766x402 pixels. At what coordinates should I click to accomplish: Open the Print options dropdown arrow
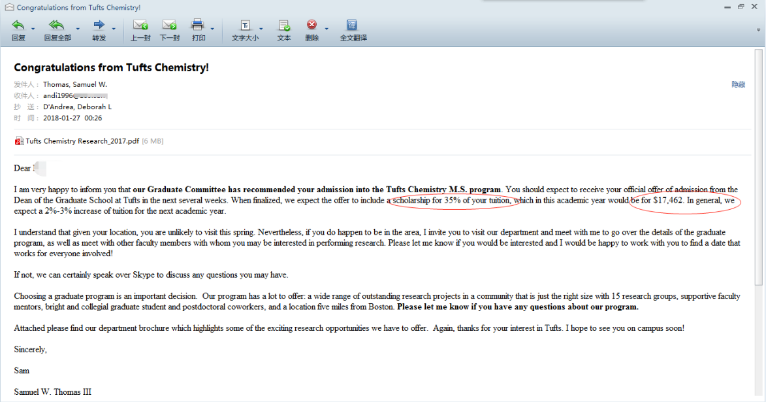212,29
